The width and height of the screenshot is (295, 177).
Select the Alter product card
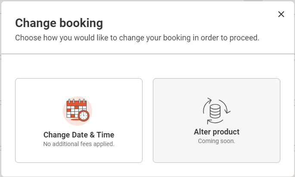pos(217,120)
